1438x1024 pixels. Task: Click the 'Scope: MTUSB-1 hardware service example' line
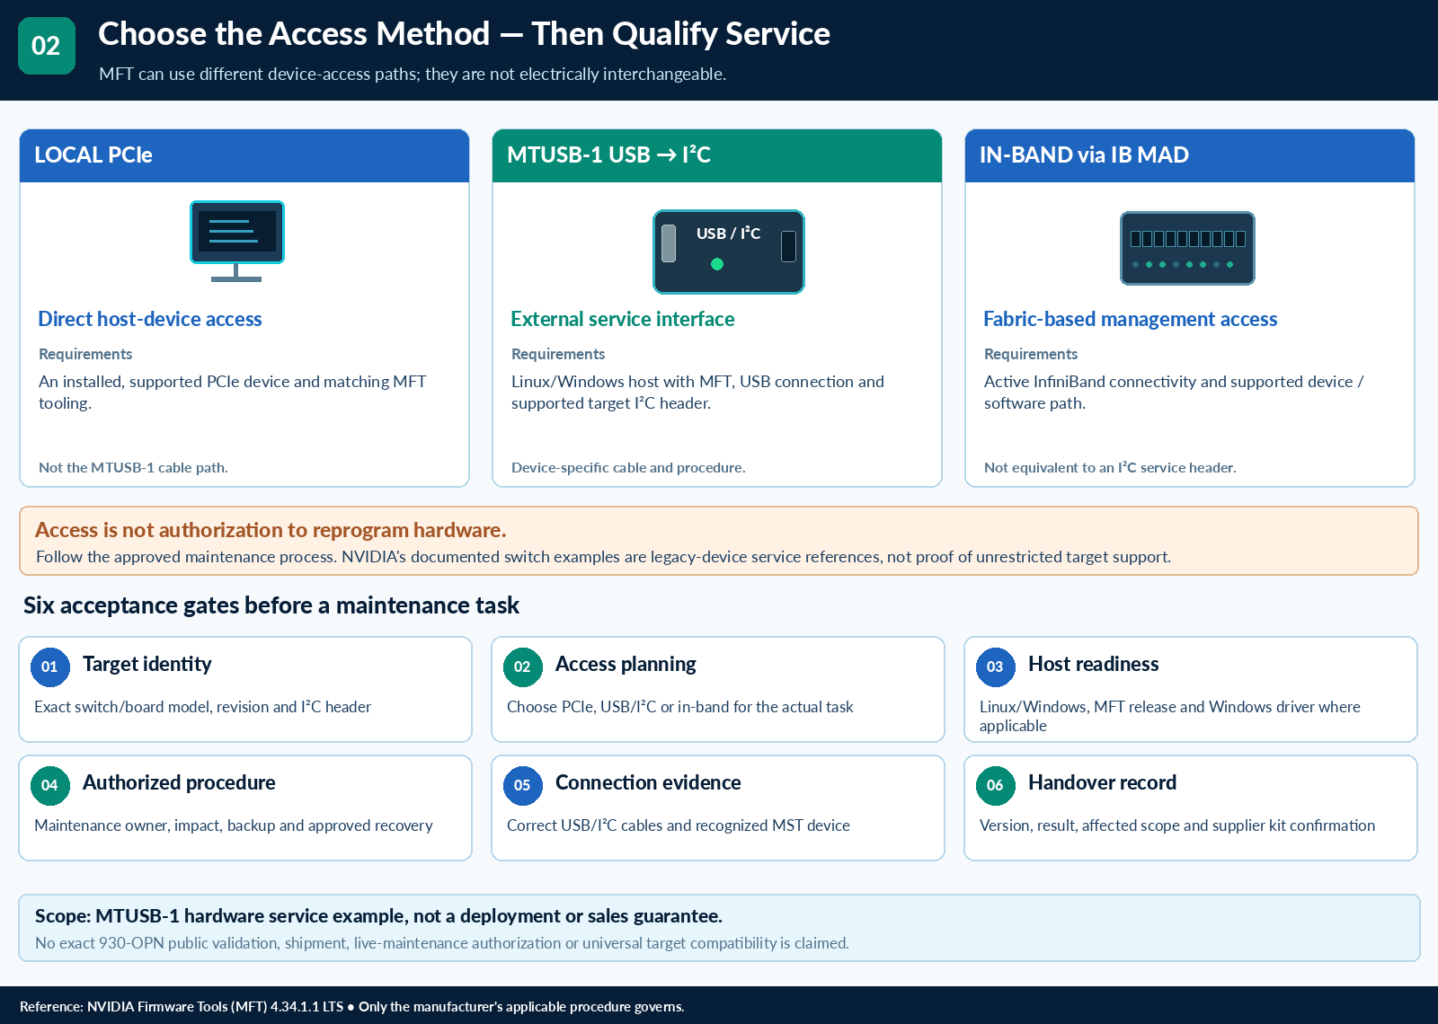pyautogui.click(x=378, y=916)
